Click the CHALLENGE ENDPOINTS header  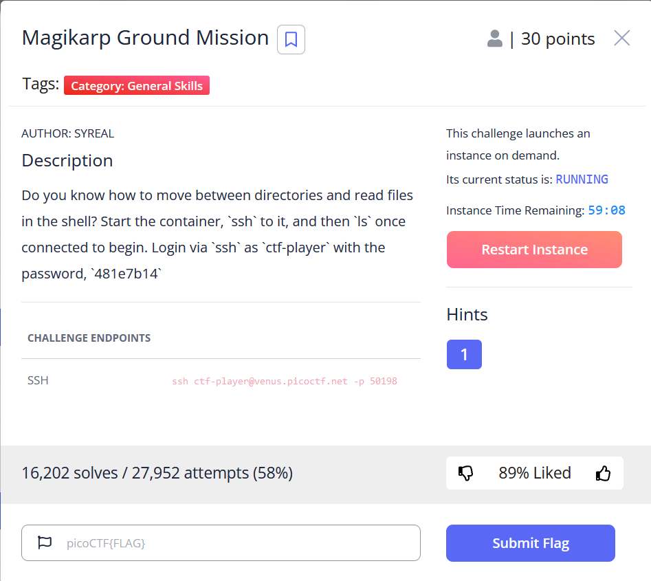tap(89, 338)
